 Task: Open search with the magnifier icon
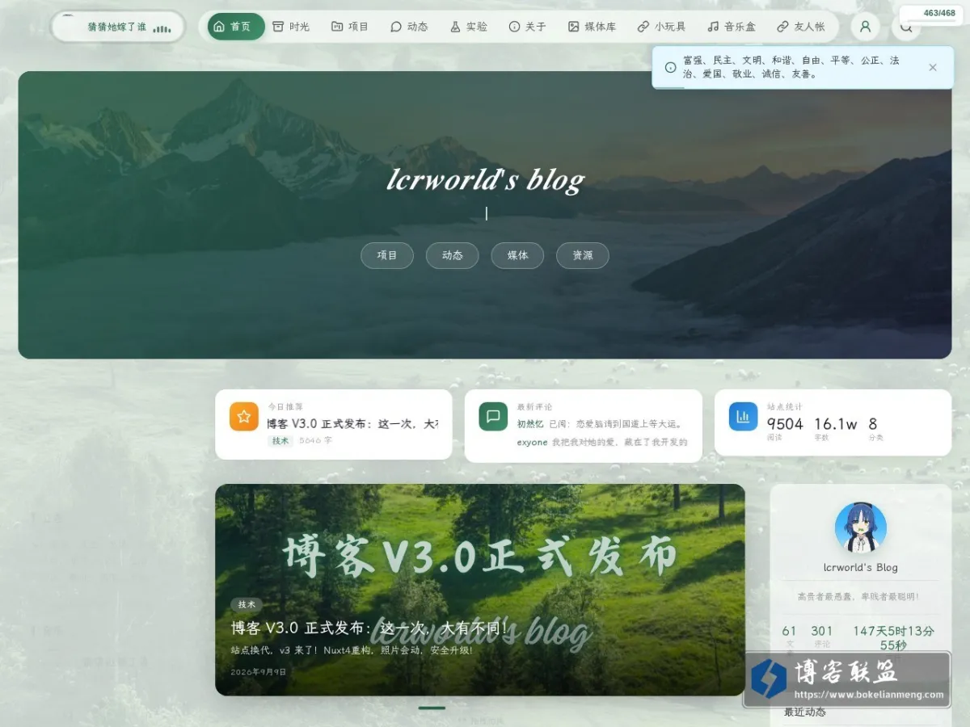click(x=906, y=27)
